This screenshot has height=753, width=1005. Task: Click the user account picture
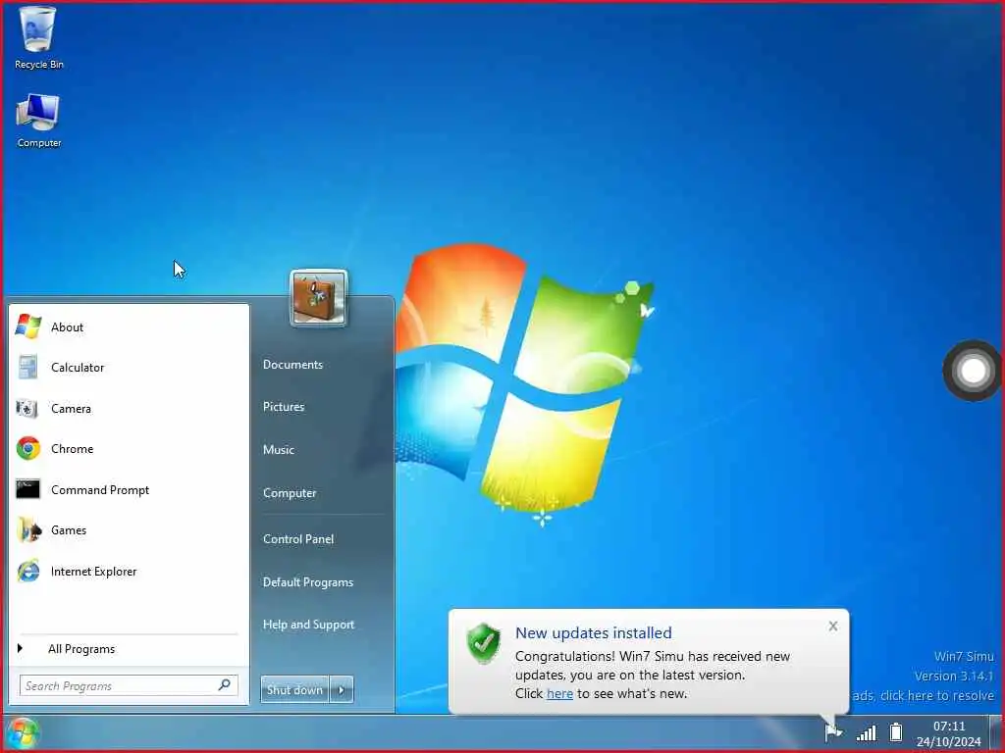(x=319, y=298)
